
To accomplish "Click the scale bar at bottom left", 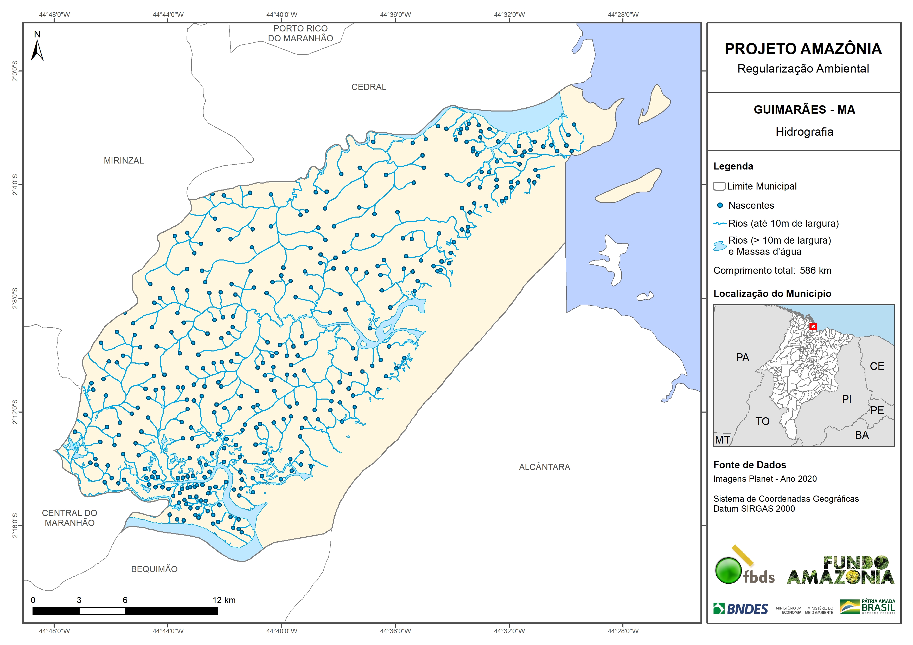I will click(125, 611).
